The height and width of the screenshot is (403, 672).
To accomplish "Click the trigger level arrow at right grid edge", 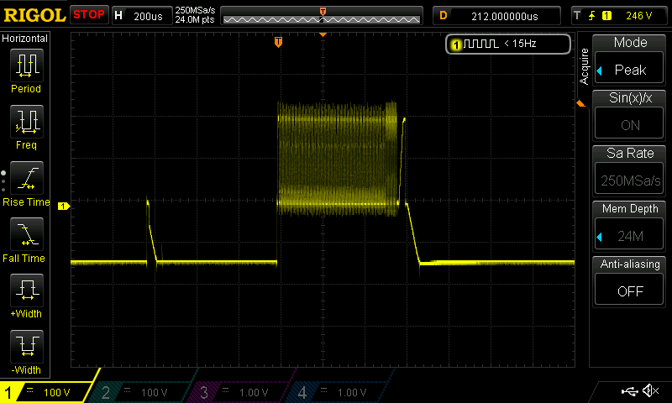I will coord(580,103).
